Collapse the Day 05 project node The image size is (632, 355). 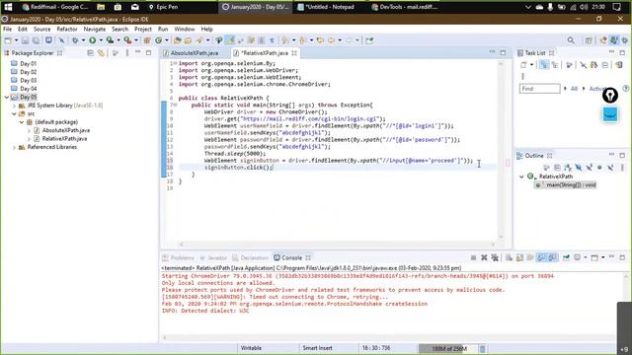(x=7, y=97)
